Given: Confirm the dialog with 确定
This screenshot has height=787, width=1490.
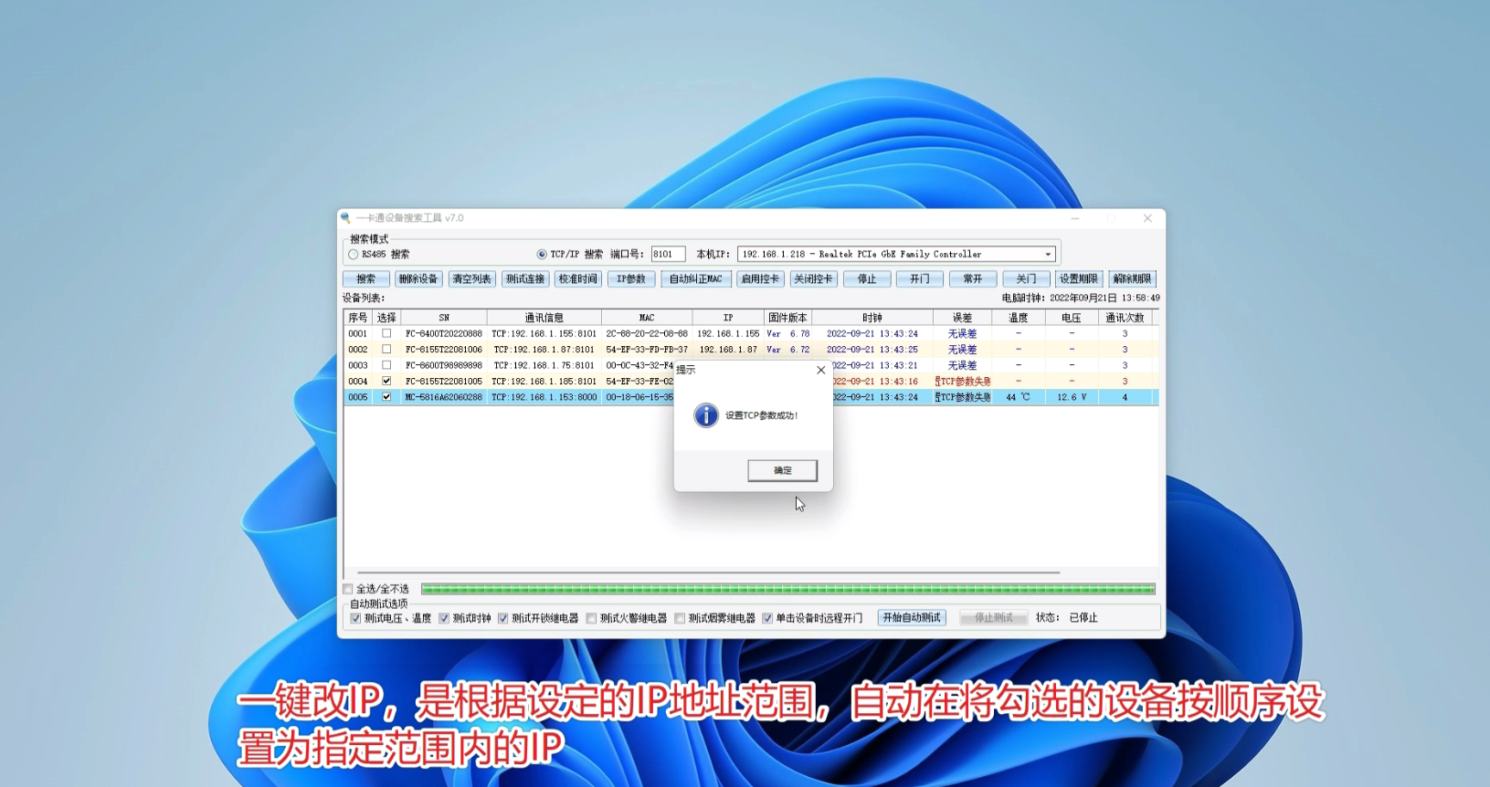Looking at the screenshot, I should coord(783,470).
